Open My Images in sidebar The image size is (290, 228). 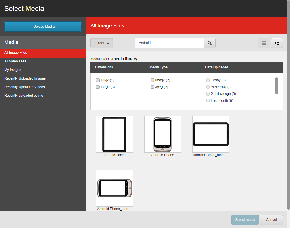(43, 70)
